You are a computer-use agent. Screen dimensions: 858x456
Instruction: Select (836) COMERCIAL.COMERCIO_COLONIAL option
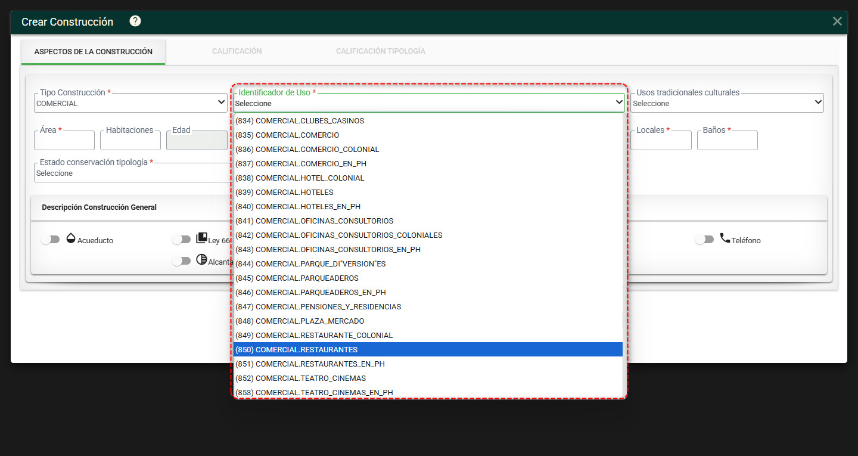coord(428,149)
